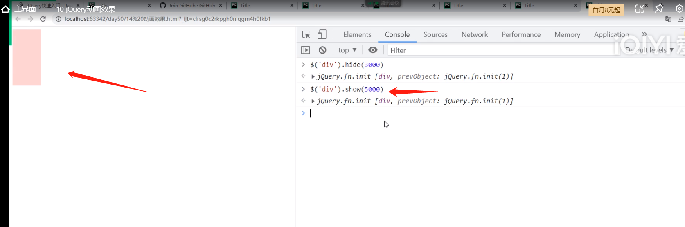This screenshot has width=685, height=227.
Task: Create a live expression via the eye icon
Action: point(373,50)
